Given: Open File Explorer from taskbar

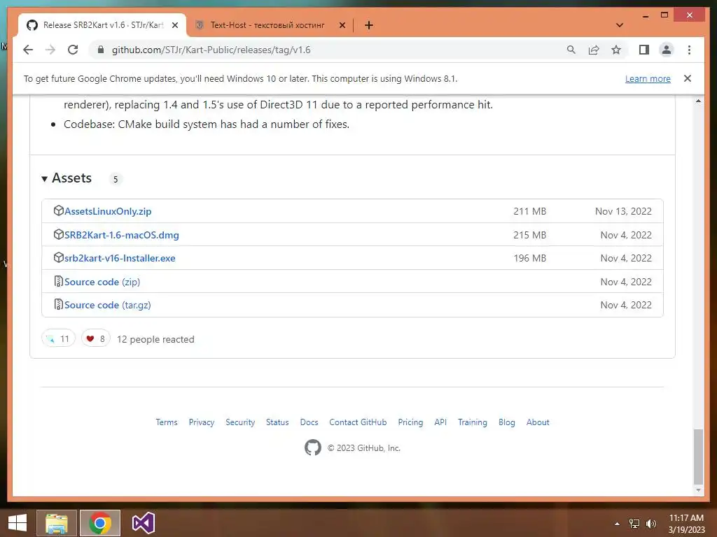Looking at the screenshot, I should [x=57, y=523].
